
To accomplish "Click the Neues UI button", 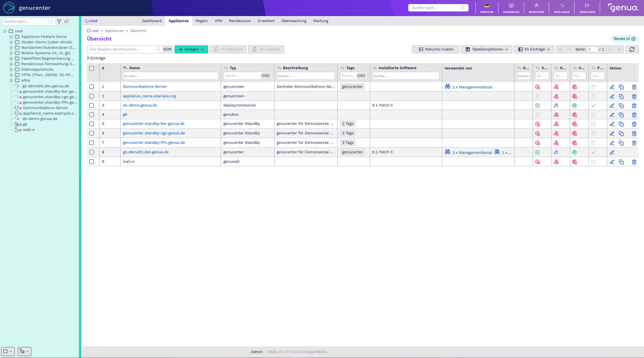I will 624,39.
